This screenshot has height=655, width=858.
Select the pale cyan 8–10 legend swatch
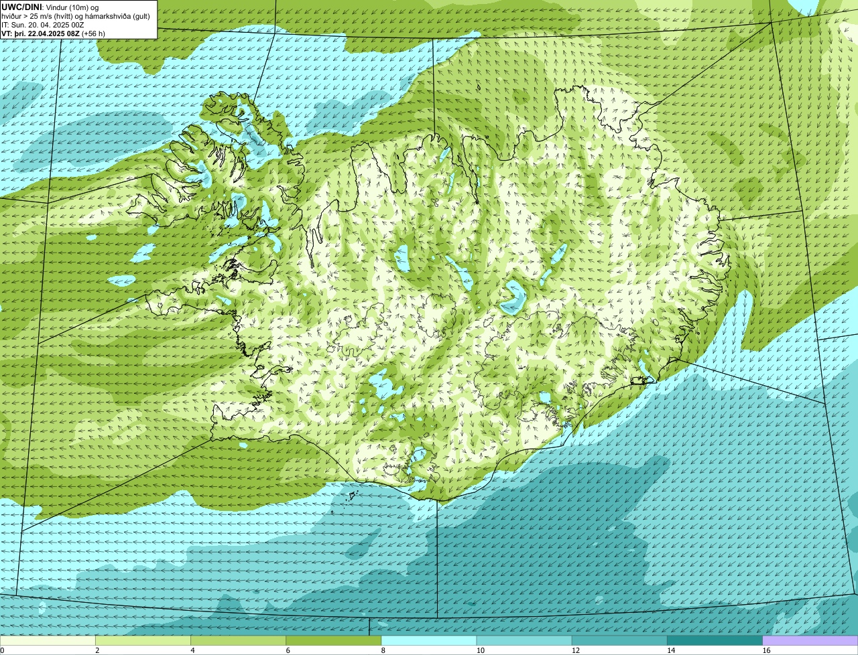[x=428, y=640]
